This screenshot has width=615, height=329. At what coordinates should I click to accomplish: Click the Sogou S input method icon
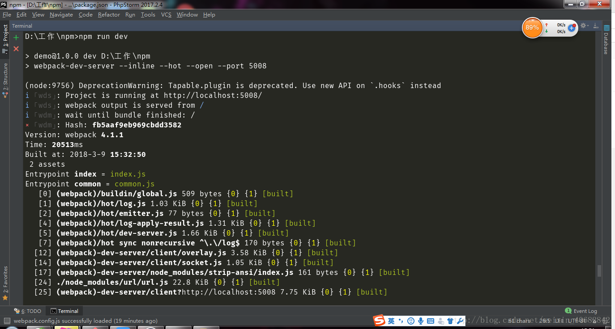point(380,321)
